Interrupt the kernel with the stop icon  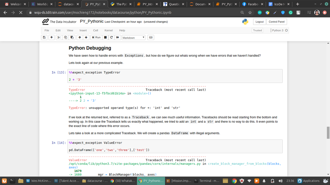point(106,38)
